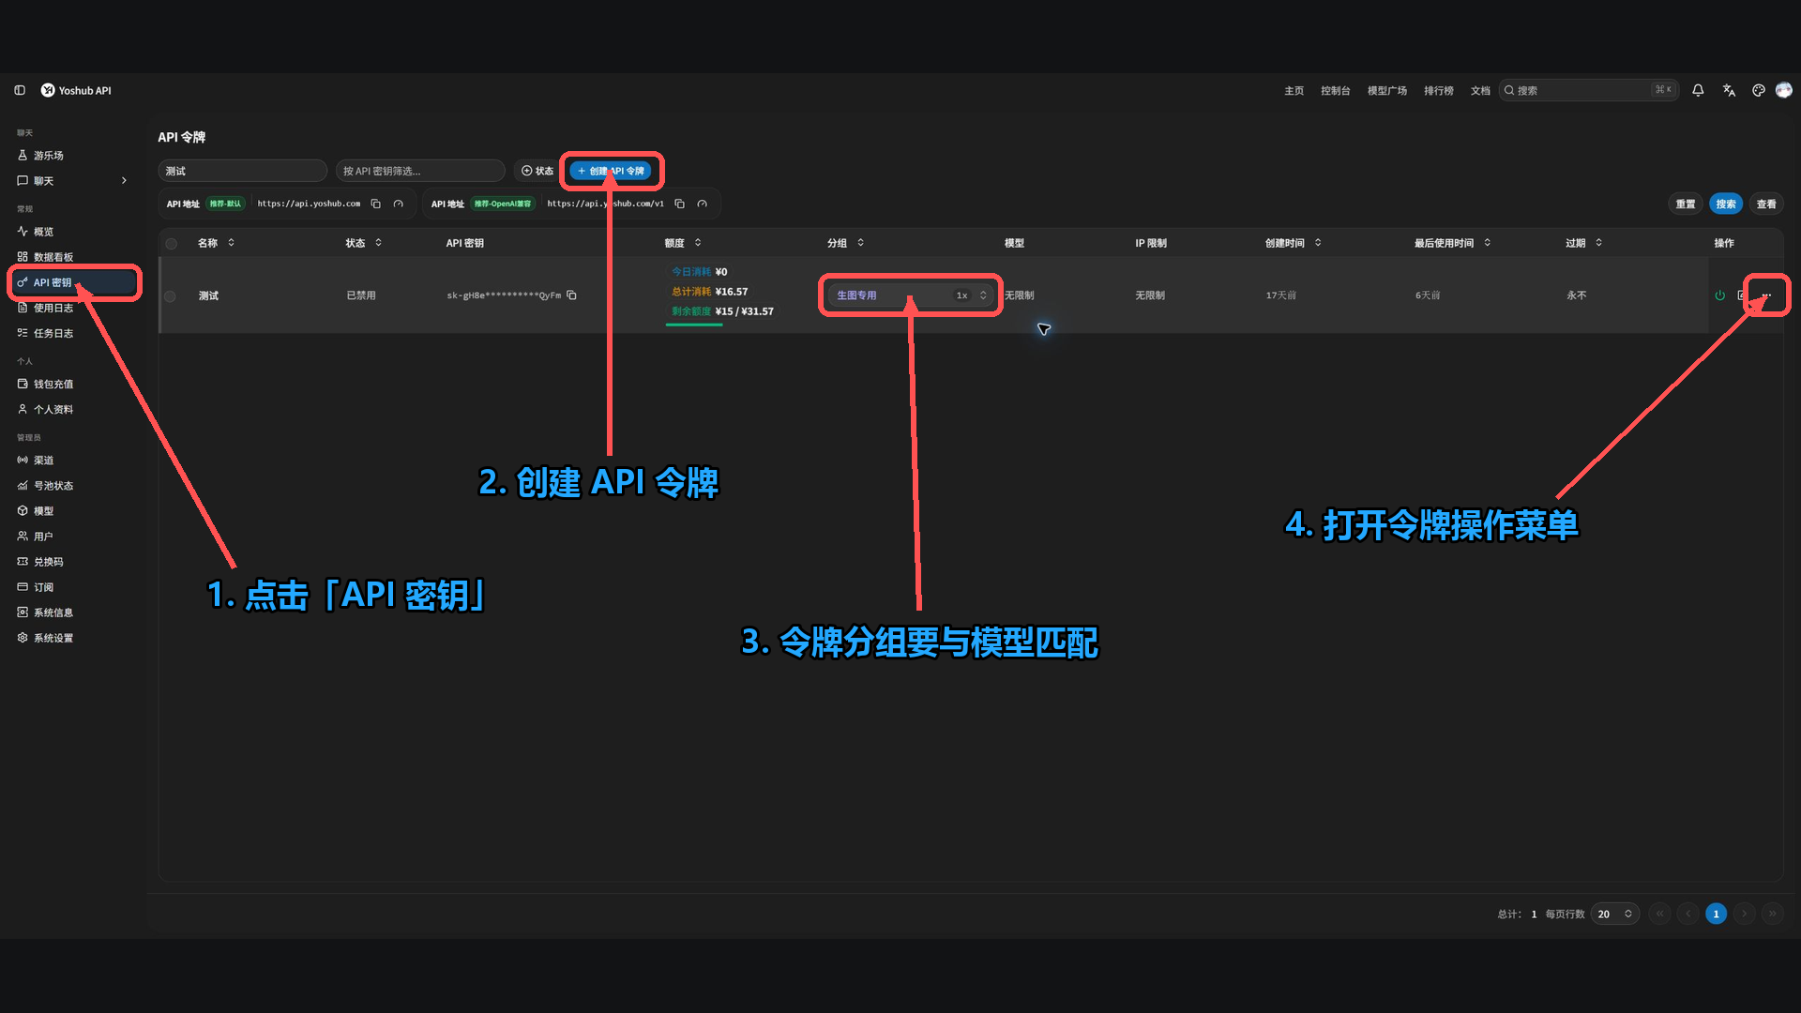Select page 1 in the pagination

[x=1716, y=914]
